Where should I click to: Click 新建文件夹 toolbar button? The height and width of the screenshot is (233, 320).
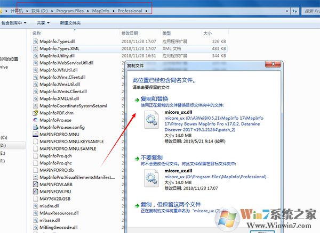pyautogui.click(x=70, y=23)
